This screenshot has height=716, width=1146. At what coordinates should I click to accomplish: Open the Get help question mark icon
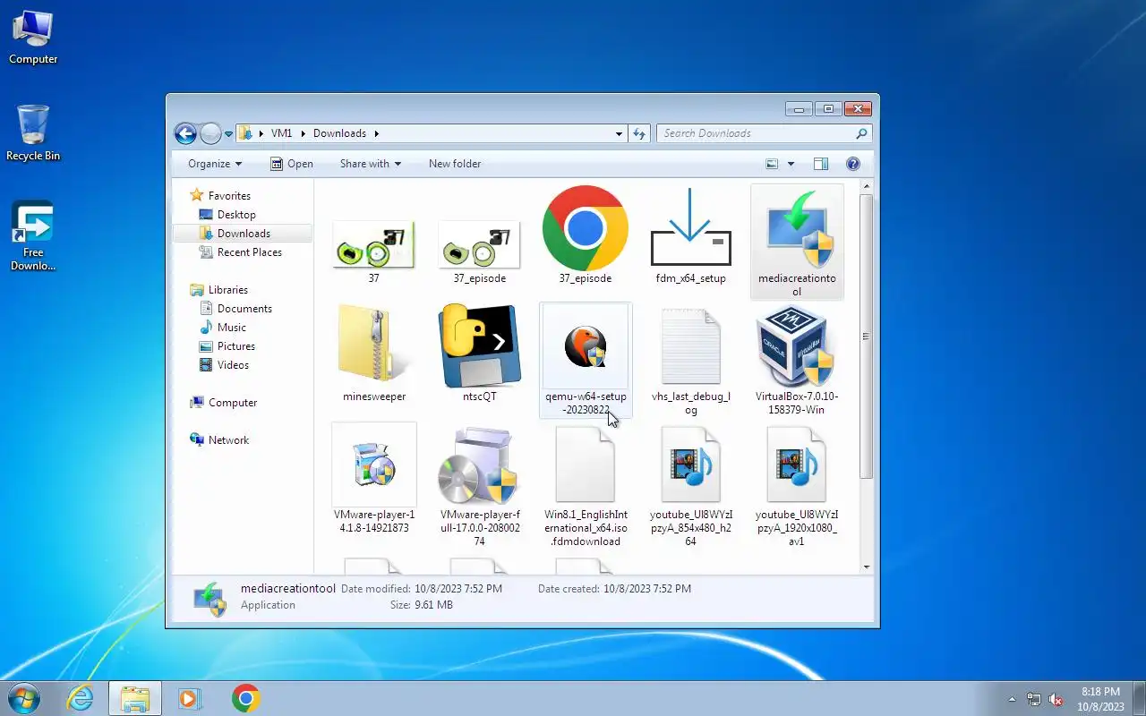tap(853, 164)
